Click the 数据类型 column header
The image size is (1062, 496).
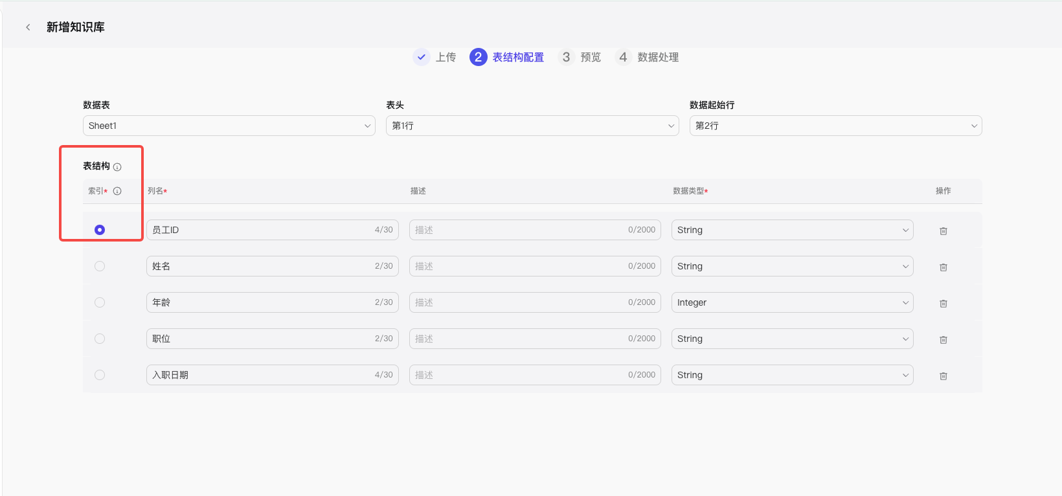(688, 191)
